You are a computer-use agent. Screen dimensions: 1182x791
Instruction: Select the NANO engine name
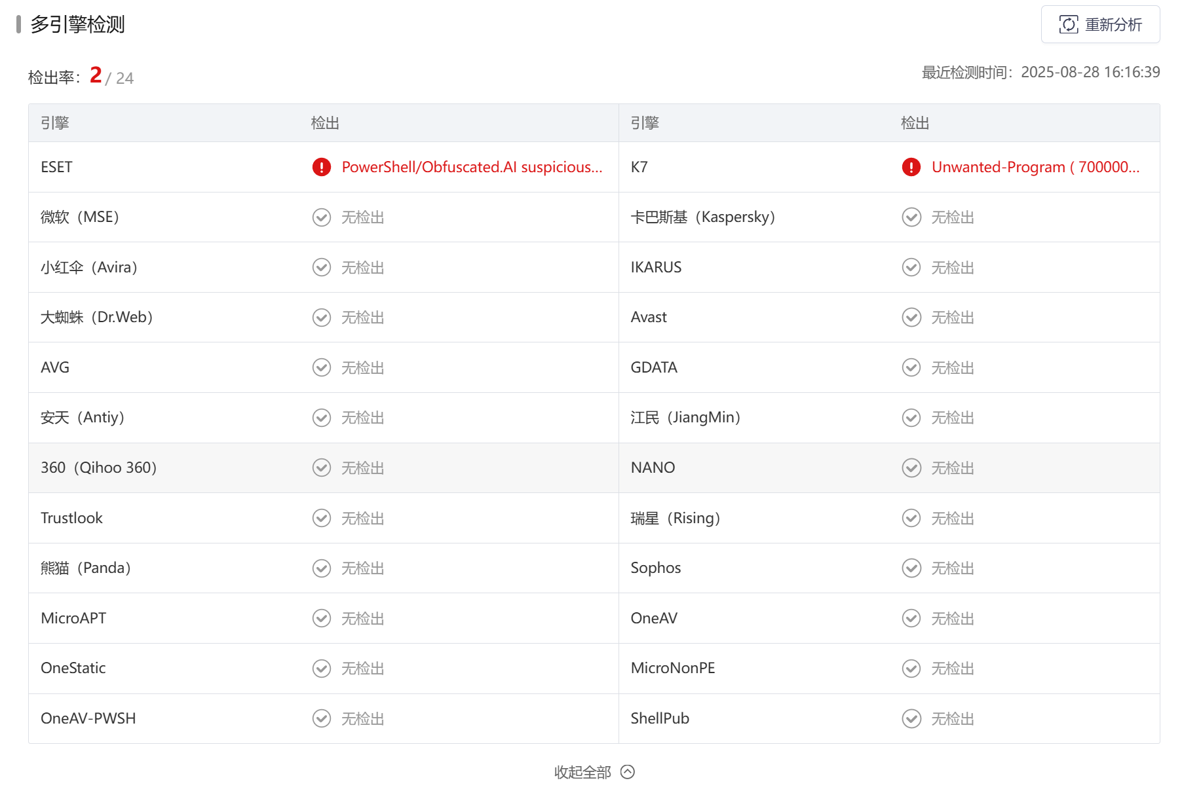coord(653,468)
